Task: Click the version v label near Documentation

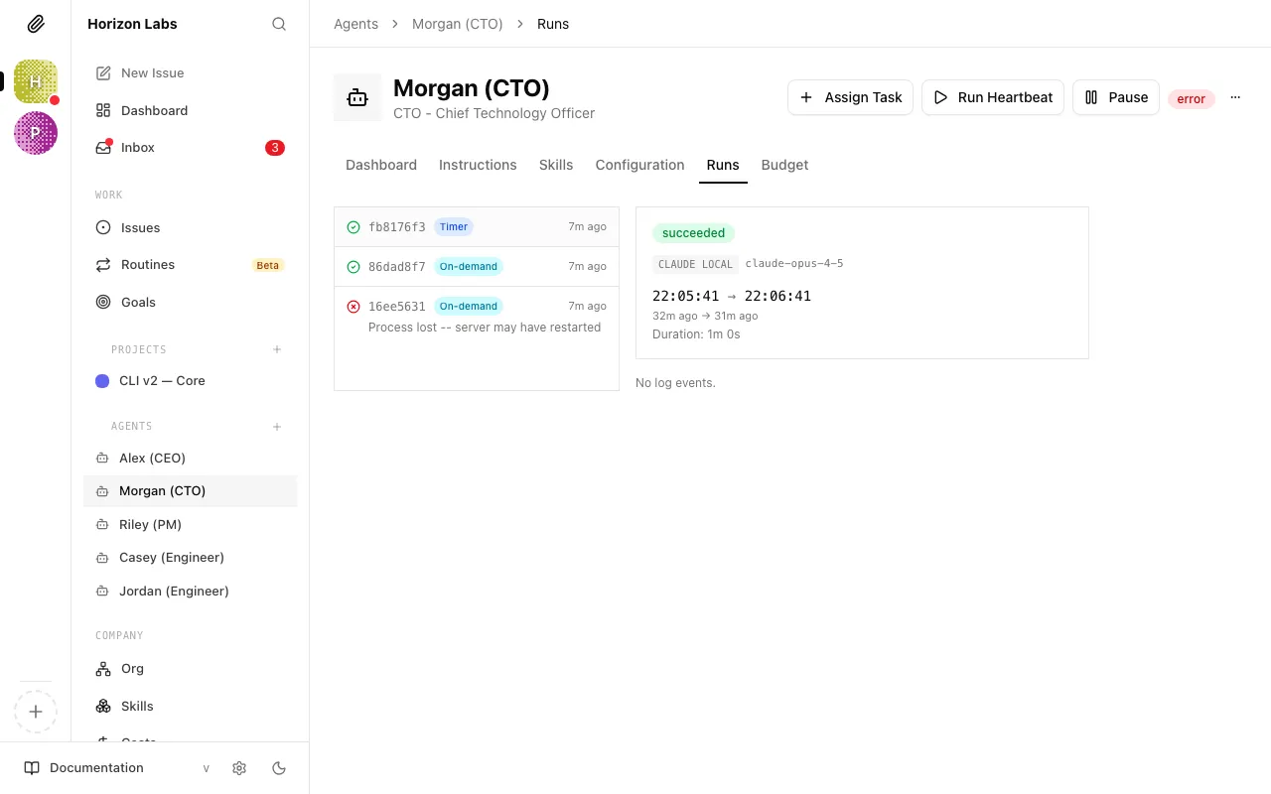Action: (207, 768)
